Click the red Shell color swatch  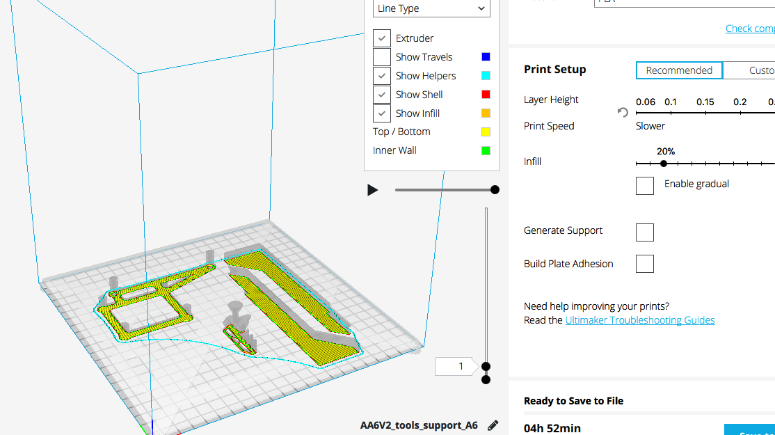[486, 95]
